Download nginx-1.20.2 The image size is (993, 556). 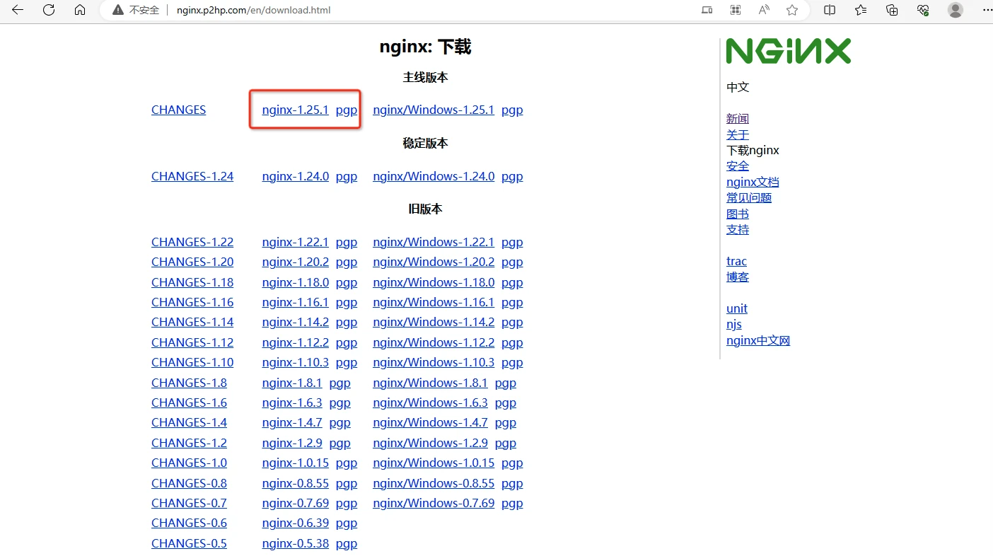295,262
